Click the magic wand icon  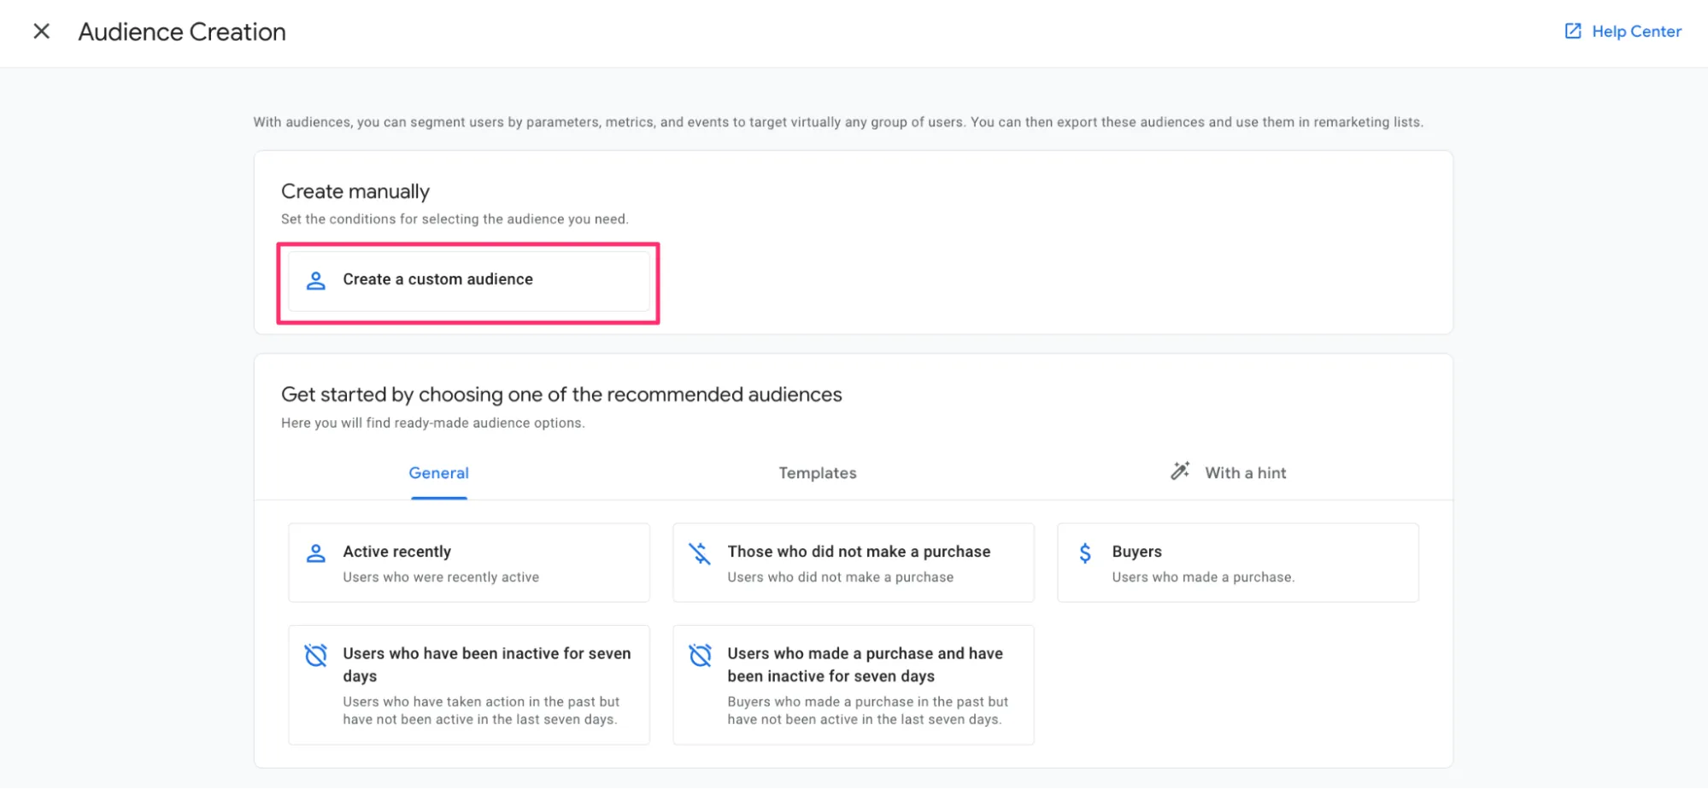[1180, 471]
